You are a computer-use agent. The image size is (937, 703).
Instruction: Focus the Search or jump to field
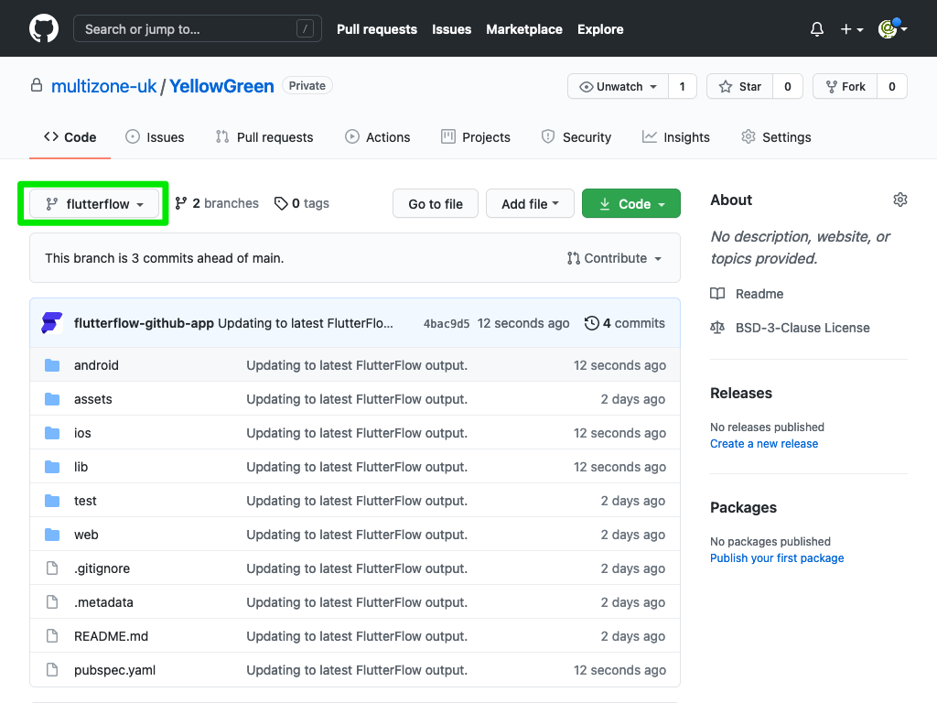(198, 28)
